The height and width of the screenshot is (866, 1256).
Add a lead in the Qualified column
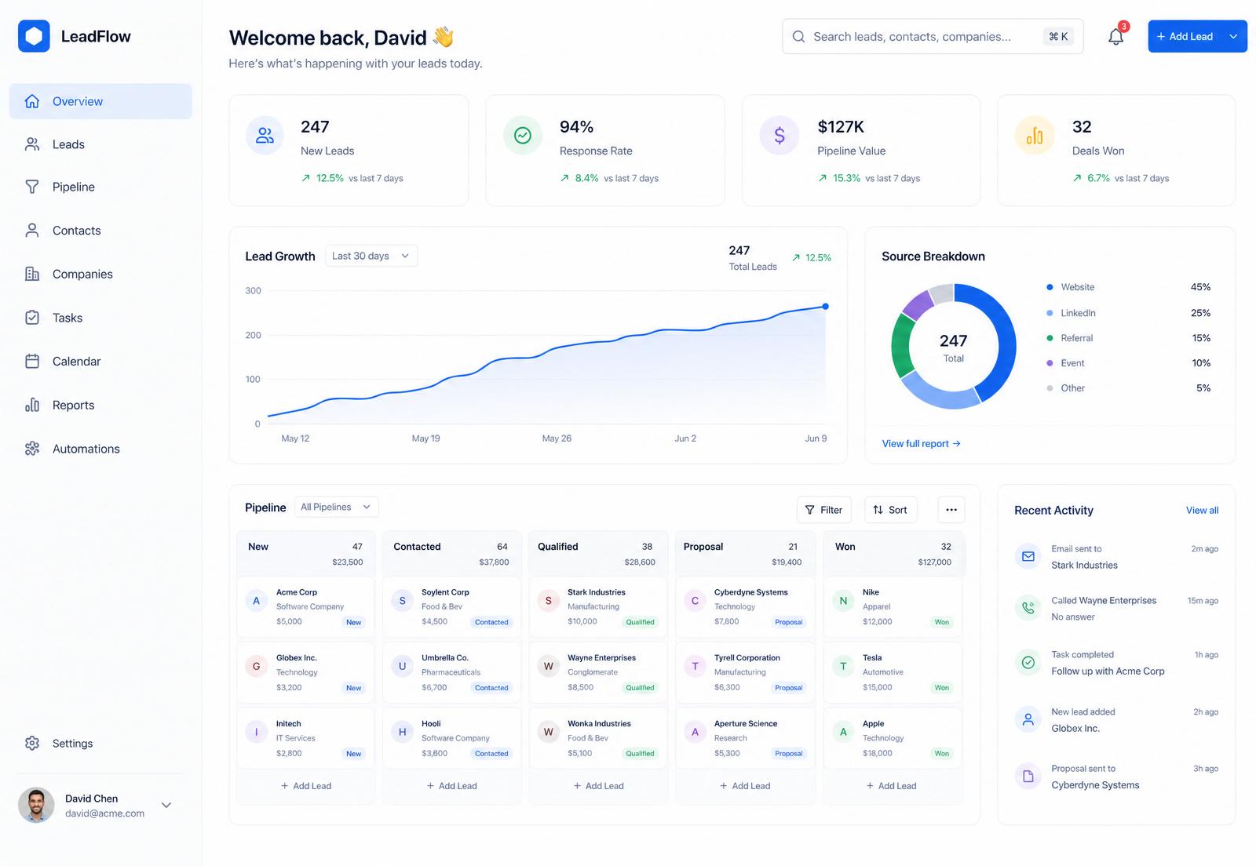(598, 786)
